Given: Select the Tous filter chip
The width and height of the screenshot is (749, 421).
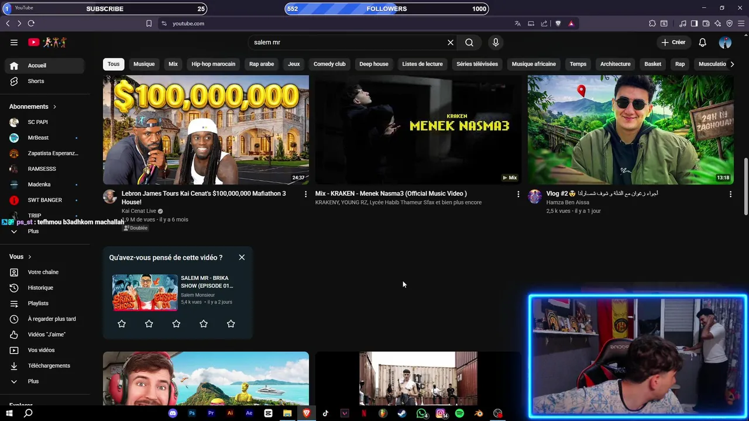Looking at the screenshot, I should coord(114,64).
